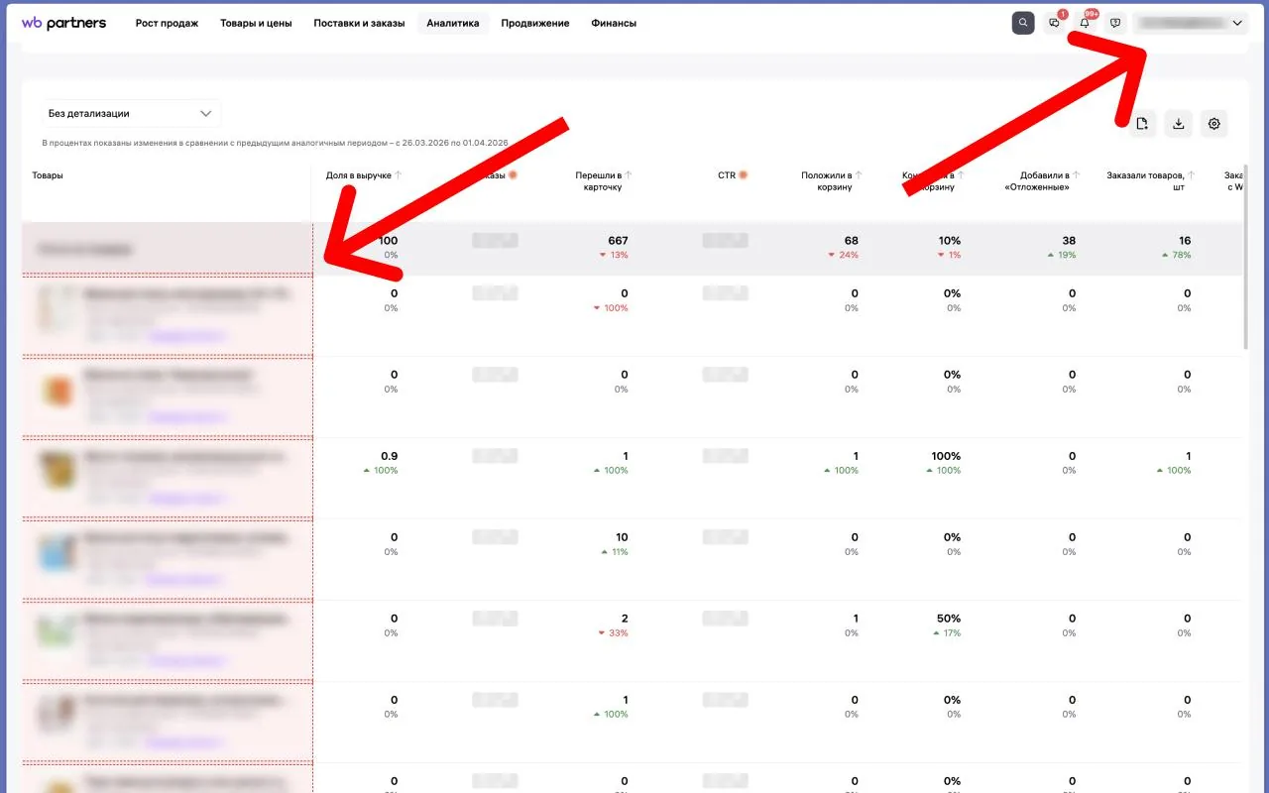The width and height of the screenshot is (1269, 793).
Task: Click the Товары column header
Action: point(48,175)
